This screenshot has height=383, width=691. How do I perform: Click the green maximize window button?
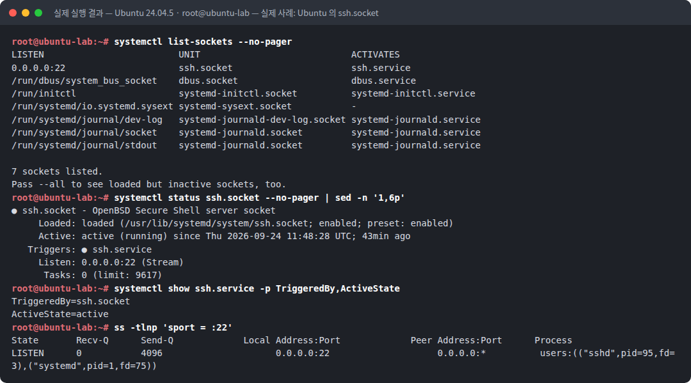pyautogui.click(x=38, y=13)
